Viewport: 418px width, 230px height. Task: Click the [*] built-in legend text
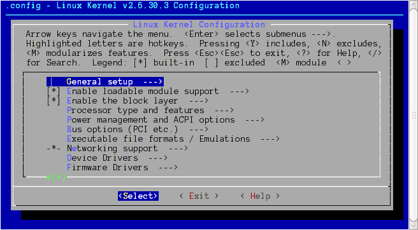point(164,63)
